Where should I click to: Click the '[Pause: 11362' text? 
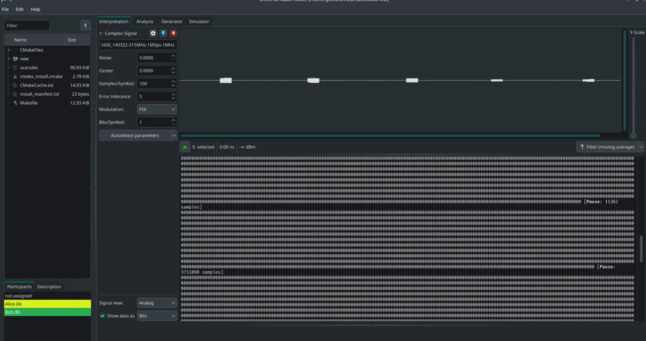coord(601,201)
